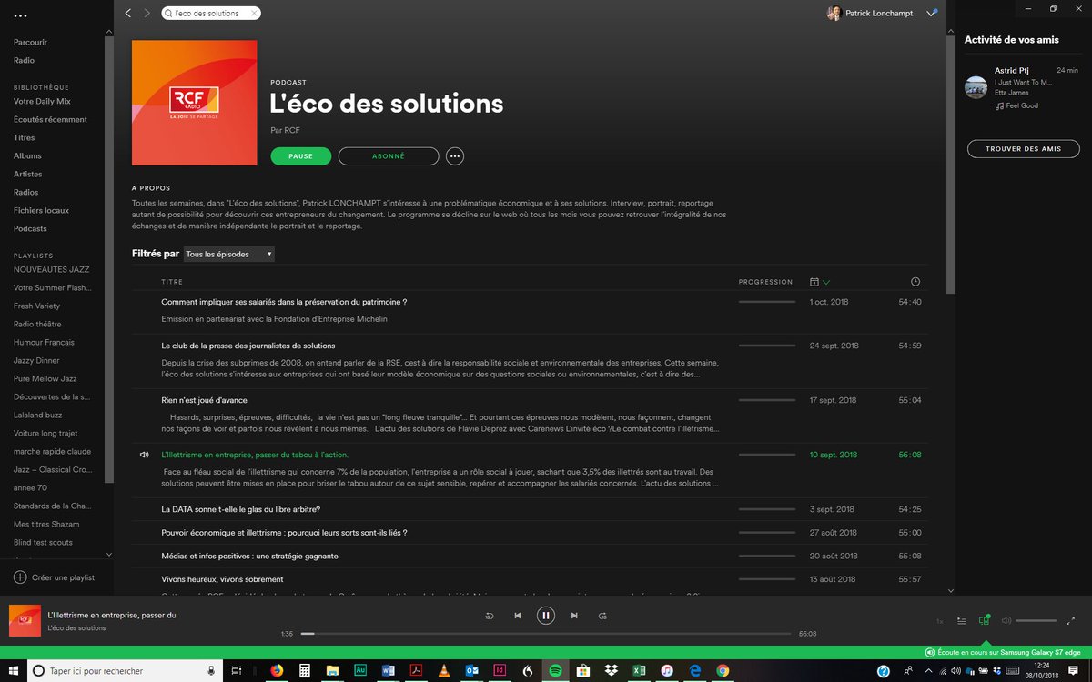
Task: Click now-playing cover art thumbnail
Action: click(25, 621)
